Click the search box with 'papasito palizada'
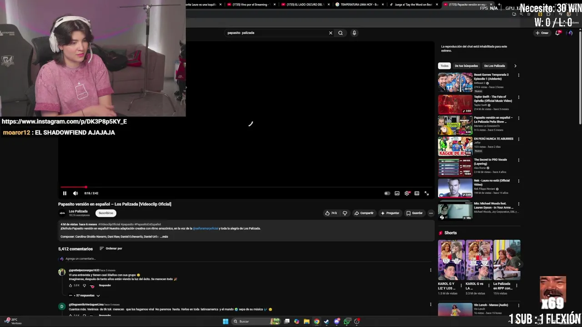Screen dimensions: 582x327 [276, 33]
